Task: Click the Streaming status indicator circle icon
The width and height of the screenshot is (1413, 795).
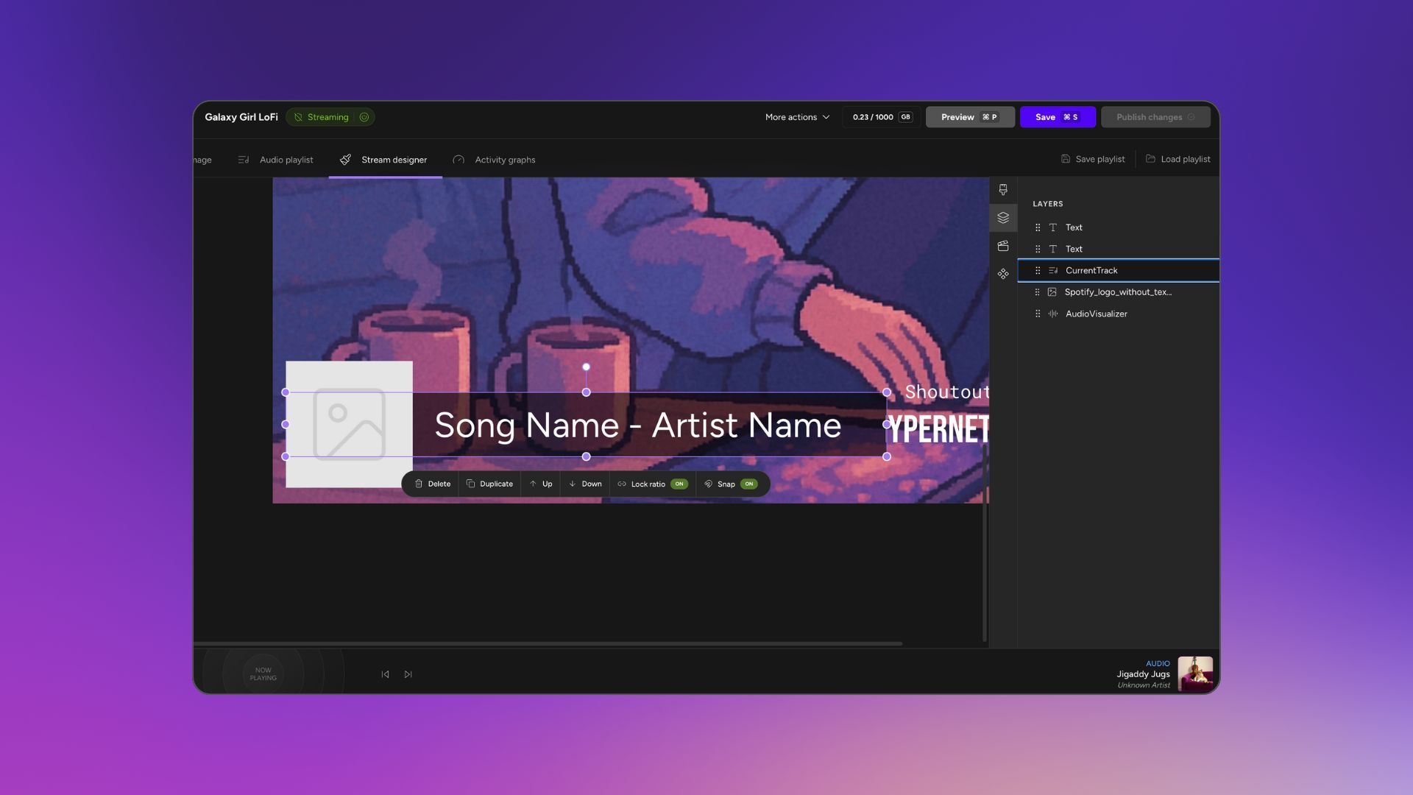Action: [x=364, y=117]
